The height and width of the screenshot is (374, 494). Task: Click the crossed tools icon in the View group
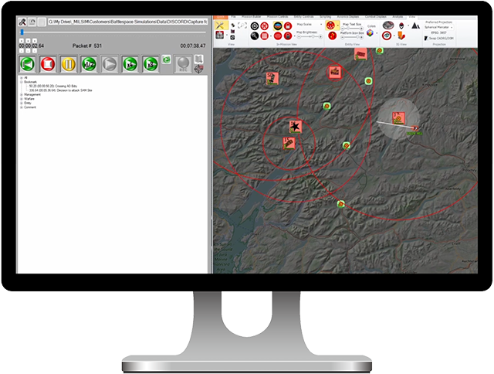[220, 25]
